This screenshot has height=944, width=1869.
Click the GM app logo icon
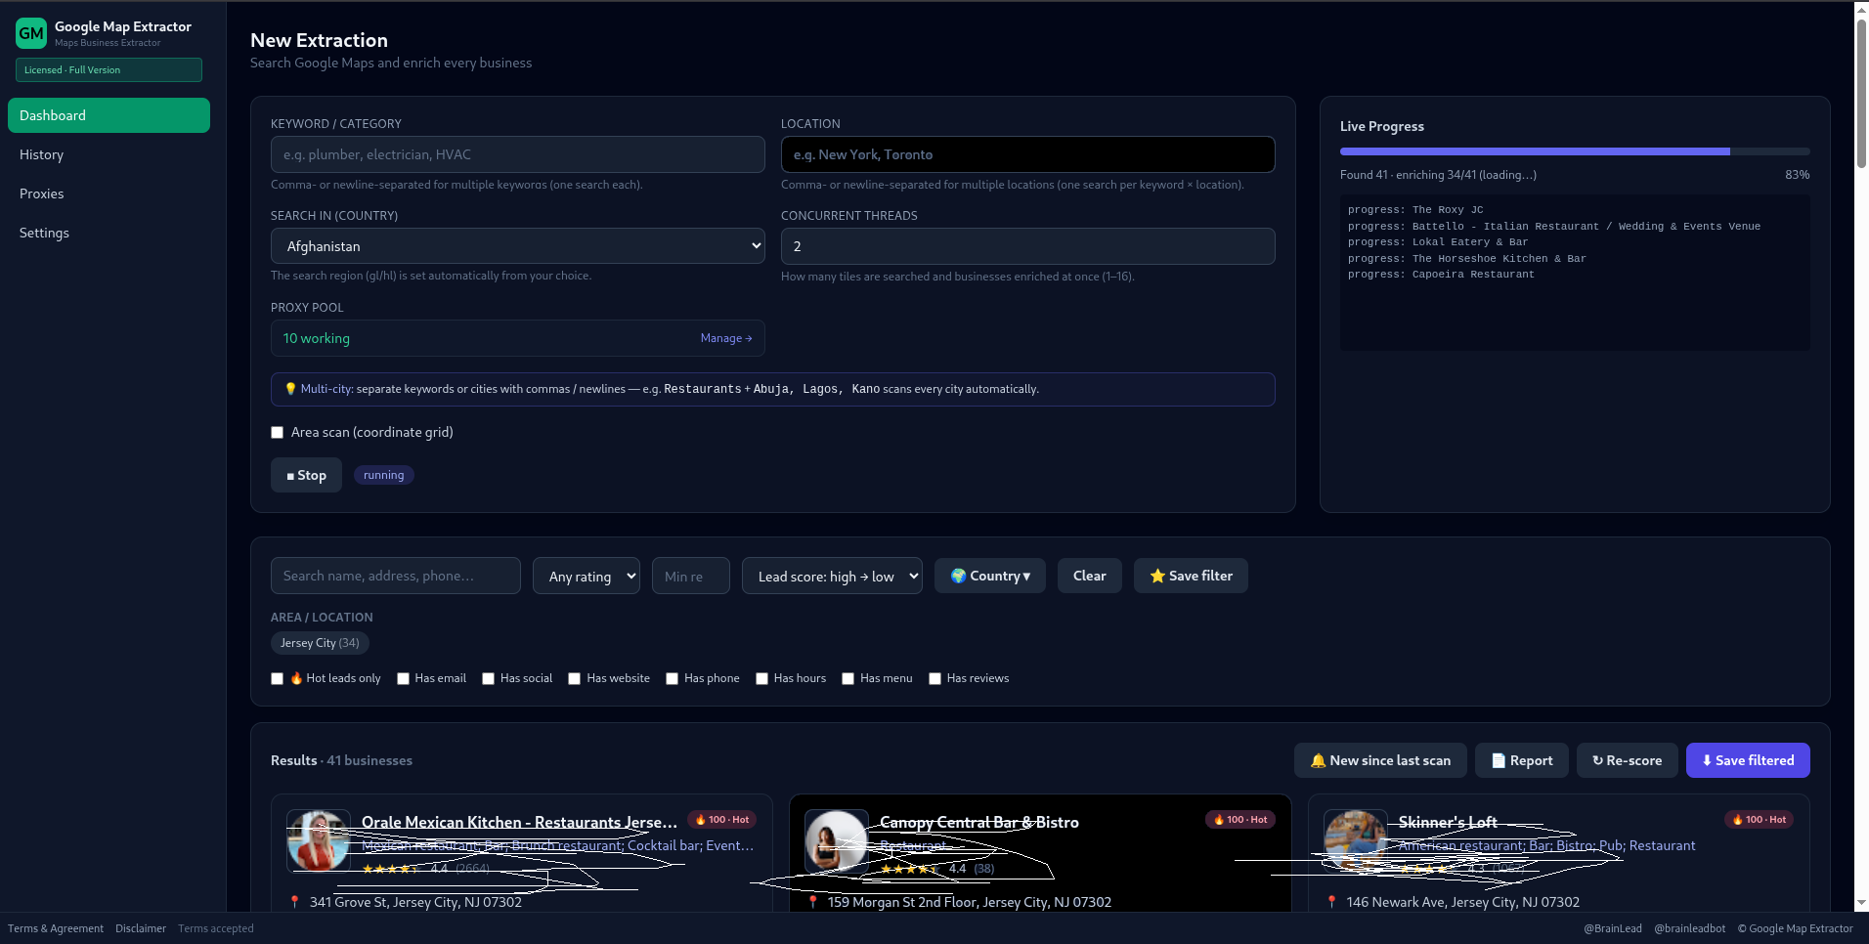tap(31, 33)
